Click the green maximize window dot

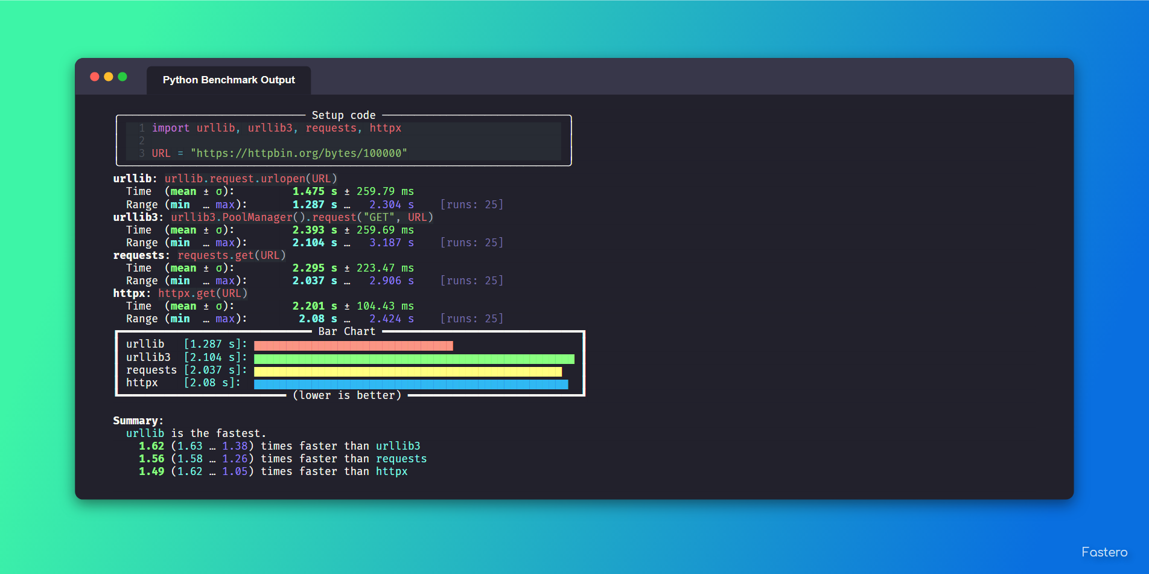click(x=123, y=77)
